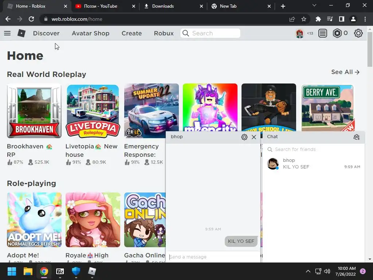The image size is (373, 280).
Task: Open the taskbar clock and date
Action: tap(345, 271)
